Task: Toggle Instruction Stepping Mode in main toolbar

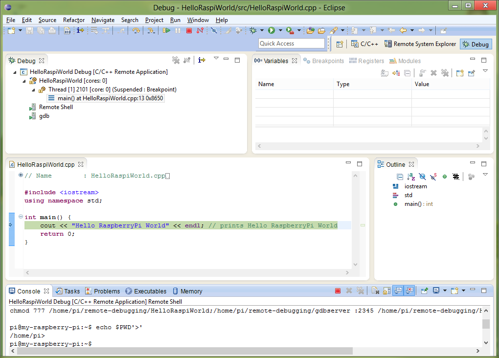Action: pos(80,30)
